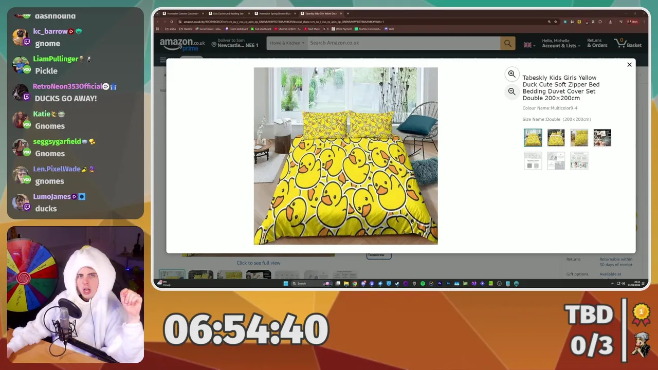The image size is (658, 370).
Task: Click the browser back arrow
Action: pyautogui.click(x=157, y=22)
